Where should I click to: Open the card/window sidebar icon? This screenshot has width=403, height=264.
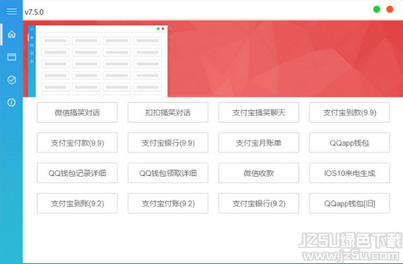pyautogui.click(x=12, y=56)
